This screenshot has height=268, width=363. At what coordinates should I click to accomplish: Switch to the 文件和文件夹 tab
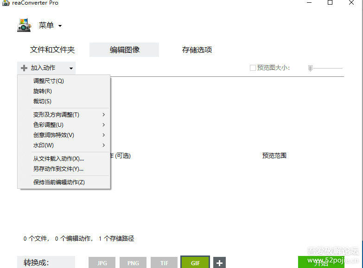[x=52, y=50]
